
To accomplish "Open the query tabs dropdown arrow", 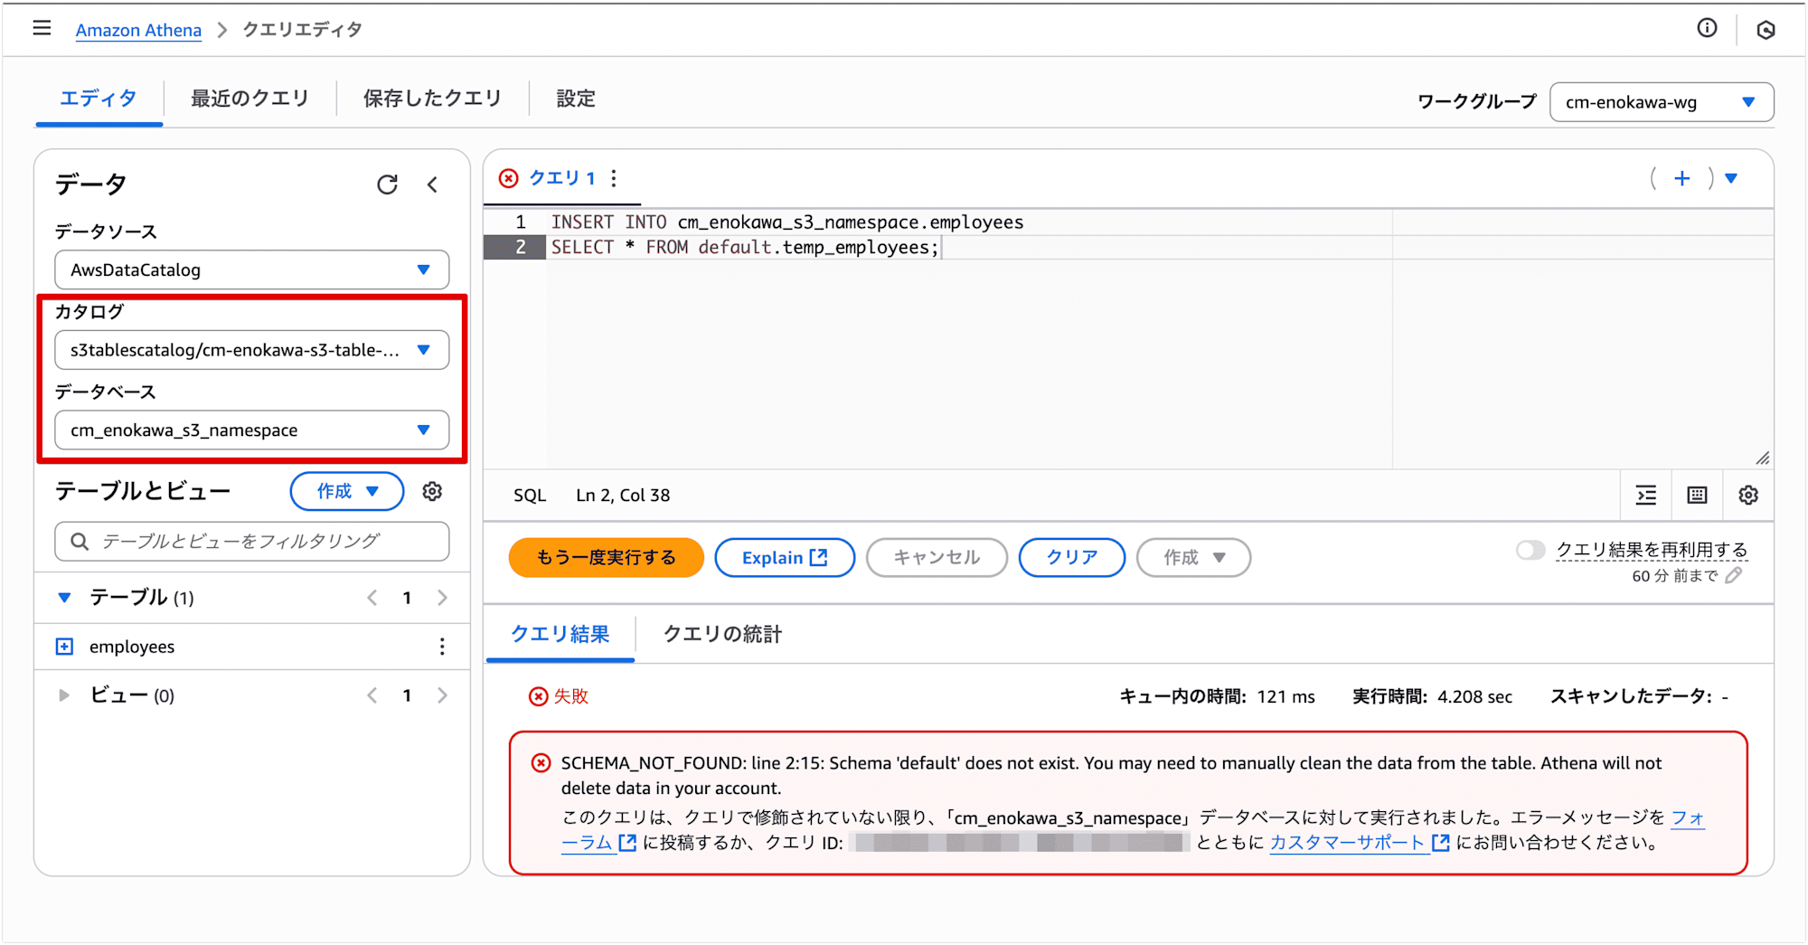I will tap(1731, 178).
